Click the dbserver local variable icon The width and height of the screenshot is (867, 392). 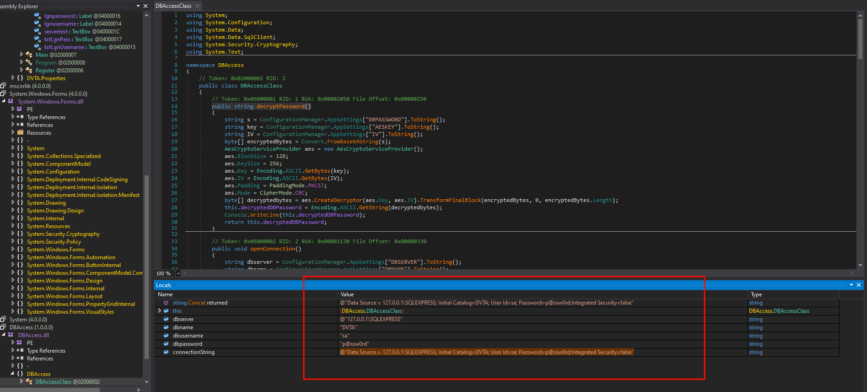tap(166, 319)
